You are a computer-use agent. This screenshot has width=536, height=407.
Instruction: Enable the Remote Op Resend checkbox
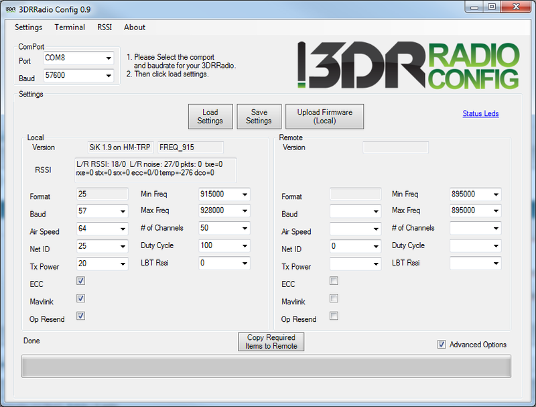click(334, 316)
